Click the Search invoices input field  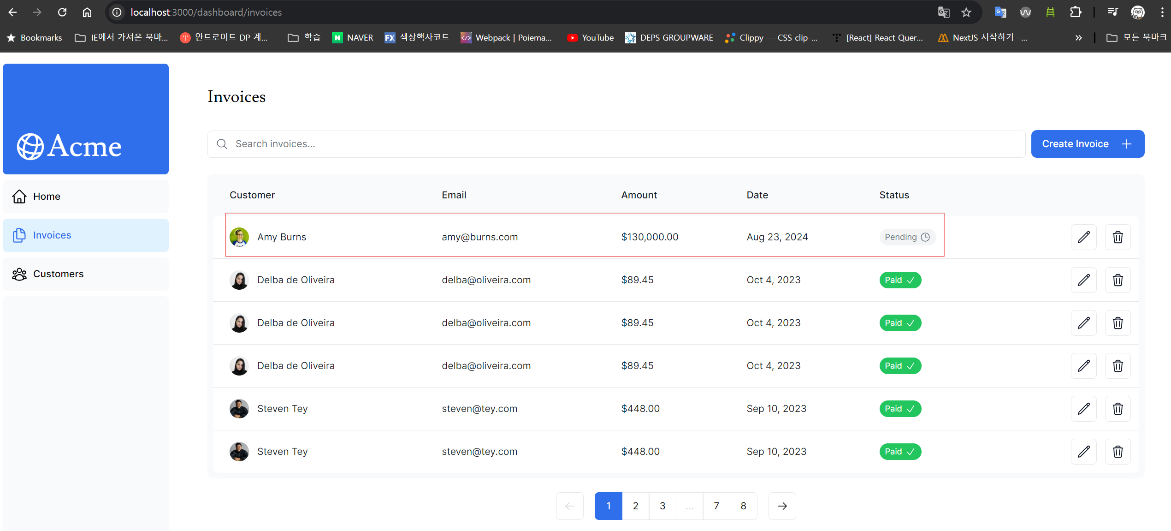[x=616, y=144]
